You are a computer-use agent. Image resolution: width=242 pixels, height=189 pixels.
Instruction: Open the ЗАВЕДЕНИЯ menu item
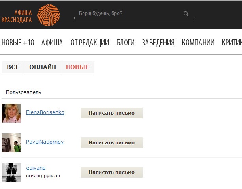click(x=158, y=43)
